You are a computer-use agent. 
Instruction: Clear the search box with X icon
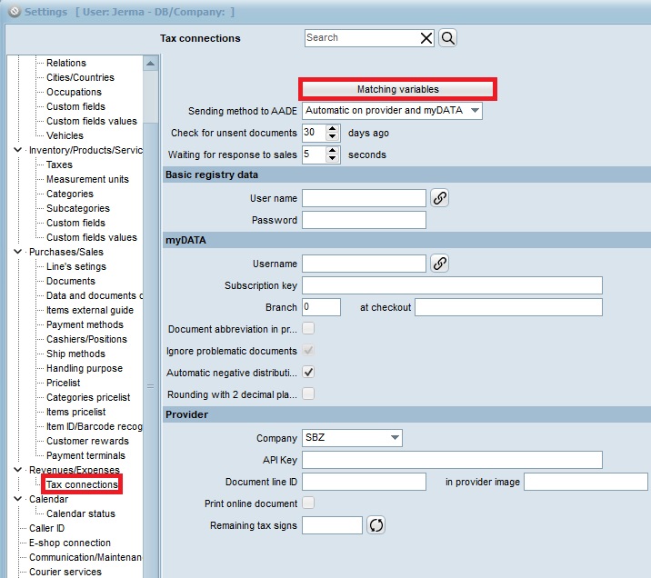point(426,38)
